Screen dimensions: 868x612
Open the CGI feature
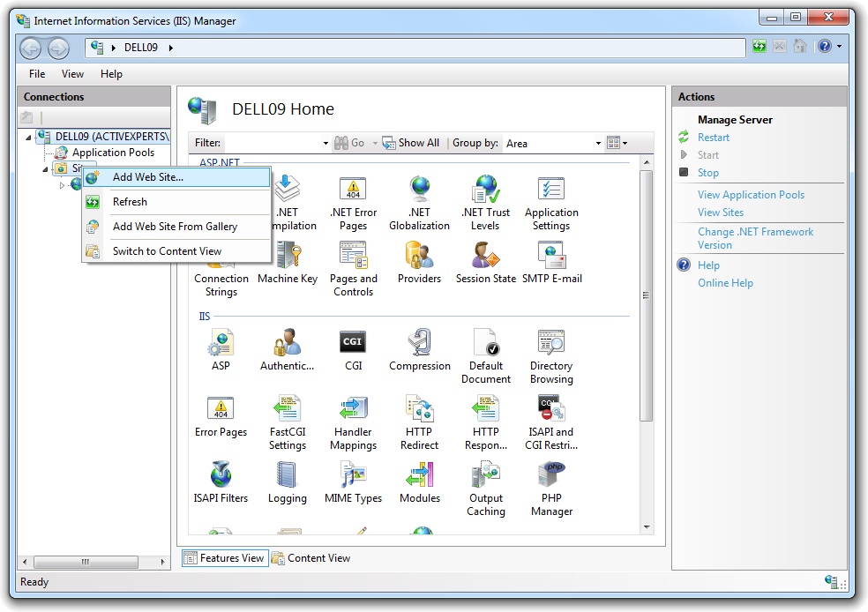pos(353,350)
